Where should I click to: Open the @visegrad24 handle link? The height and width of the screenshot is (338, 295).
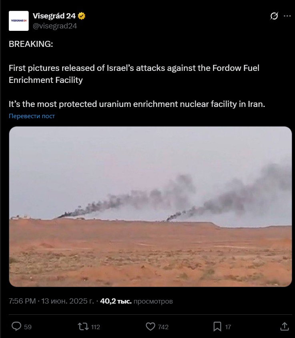point(55,26)
